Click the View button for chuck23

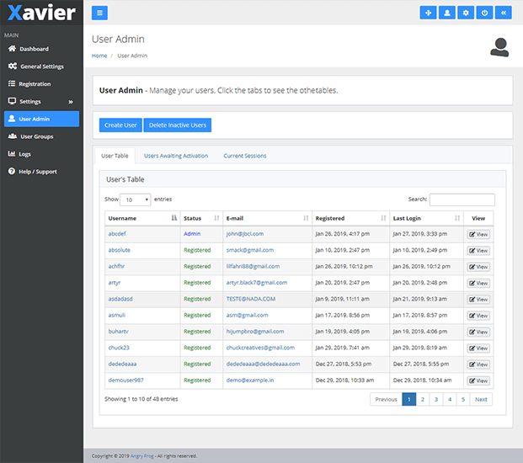coord(478,349)
